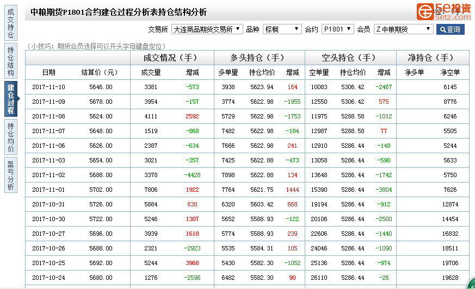Click long average price 5603.42
Viewport: 475px width, 289px height.
262,204
